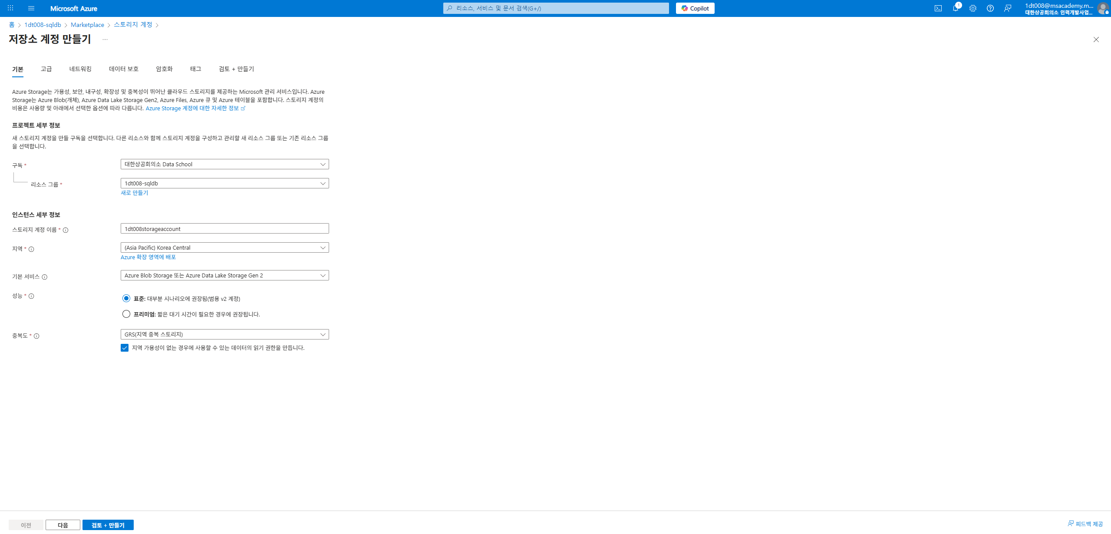Open the 지역 region dropdown

coord(224,247)
